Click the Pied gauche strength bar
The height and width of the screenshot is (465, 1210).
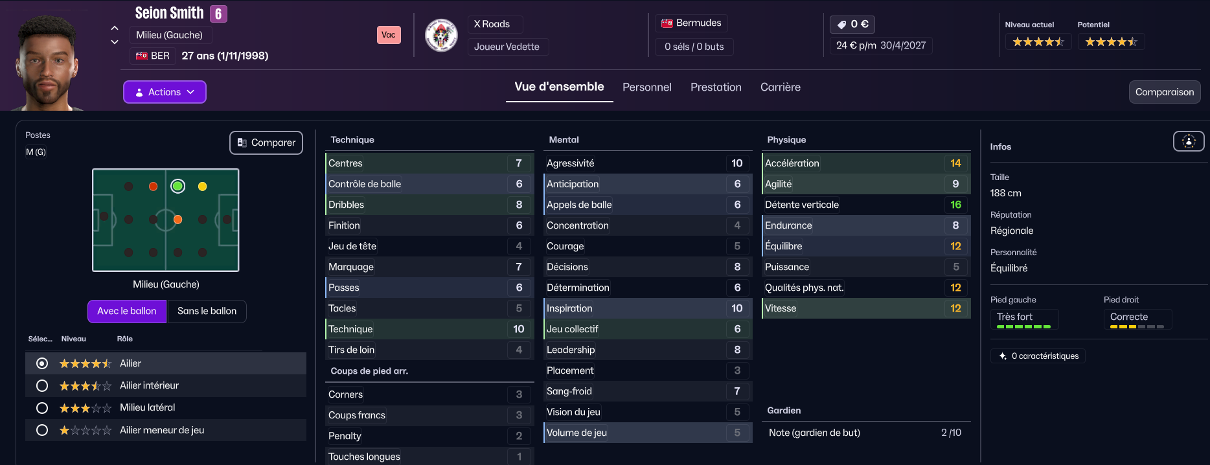point(1023,326)
